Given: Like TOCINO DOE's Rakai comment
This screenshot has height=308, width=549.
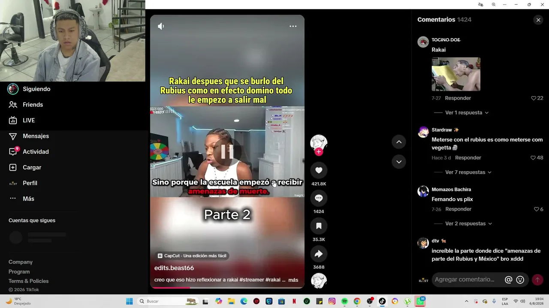Looking at the screenshot, I should (x=534, y=98).
